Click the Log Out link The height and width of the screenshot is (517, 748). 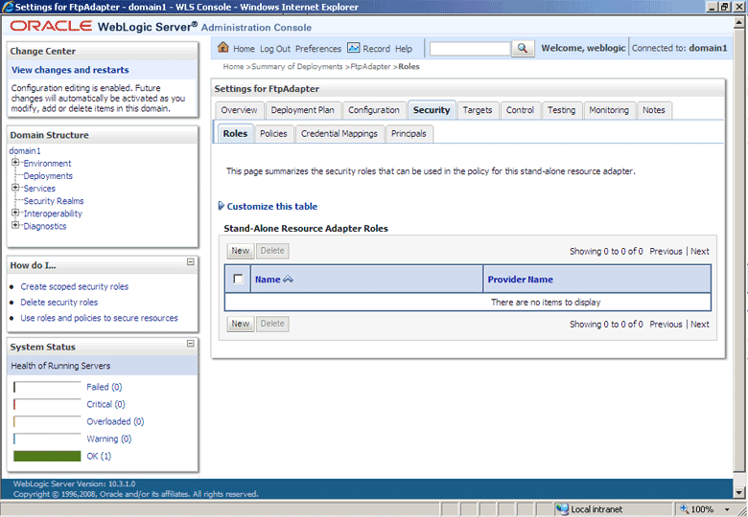(x=275, y=49)
